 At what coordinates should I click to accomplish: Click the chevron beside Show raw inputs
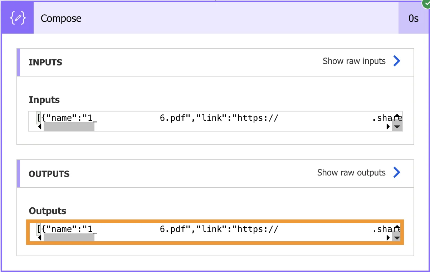click(x=396, y=61)
